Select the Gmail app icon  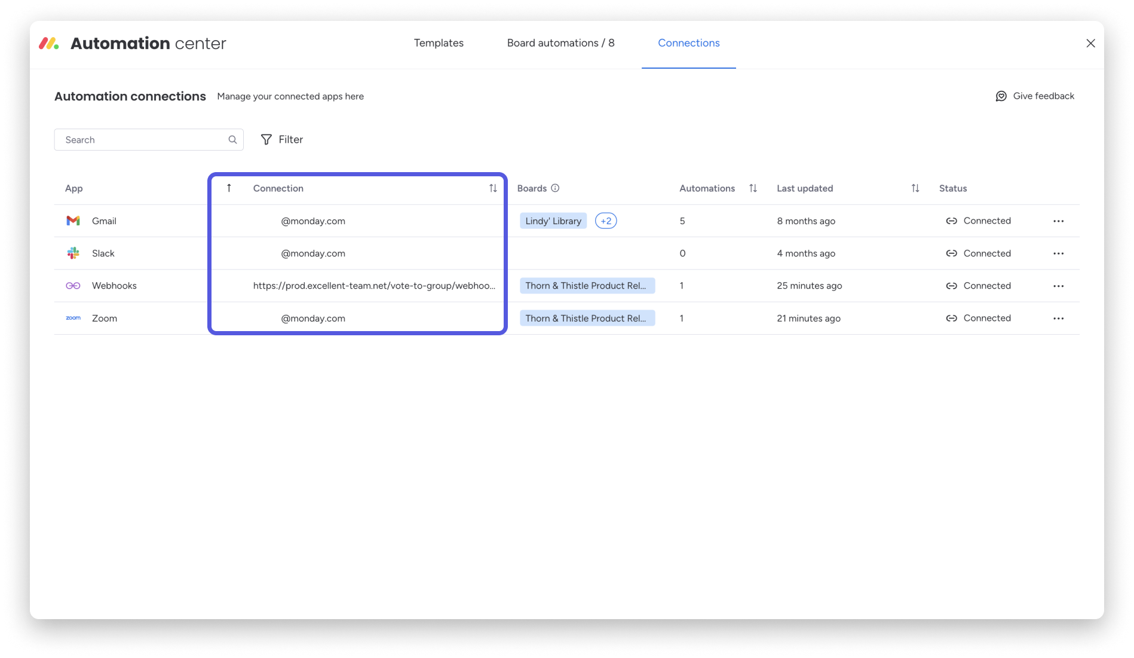[73, 221]
